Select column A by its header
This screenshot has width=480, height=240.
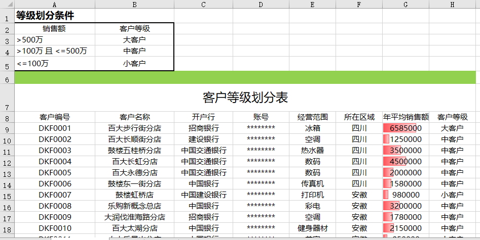tap(55, 4)
